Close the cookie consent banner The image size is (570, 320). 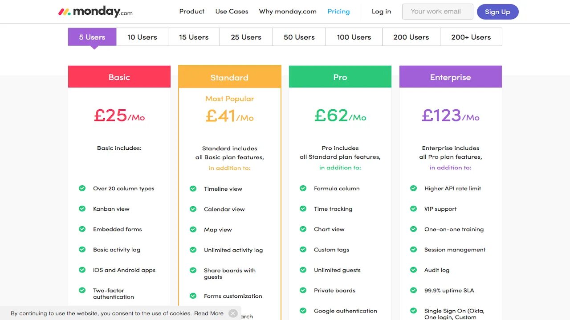click(233, 313)
